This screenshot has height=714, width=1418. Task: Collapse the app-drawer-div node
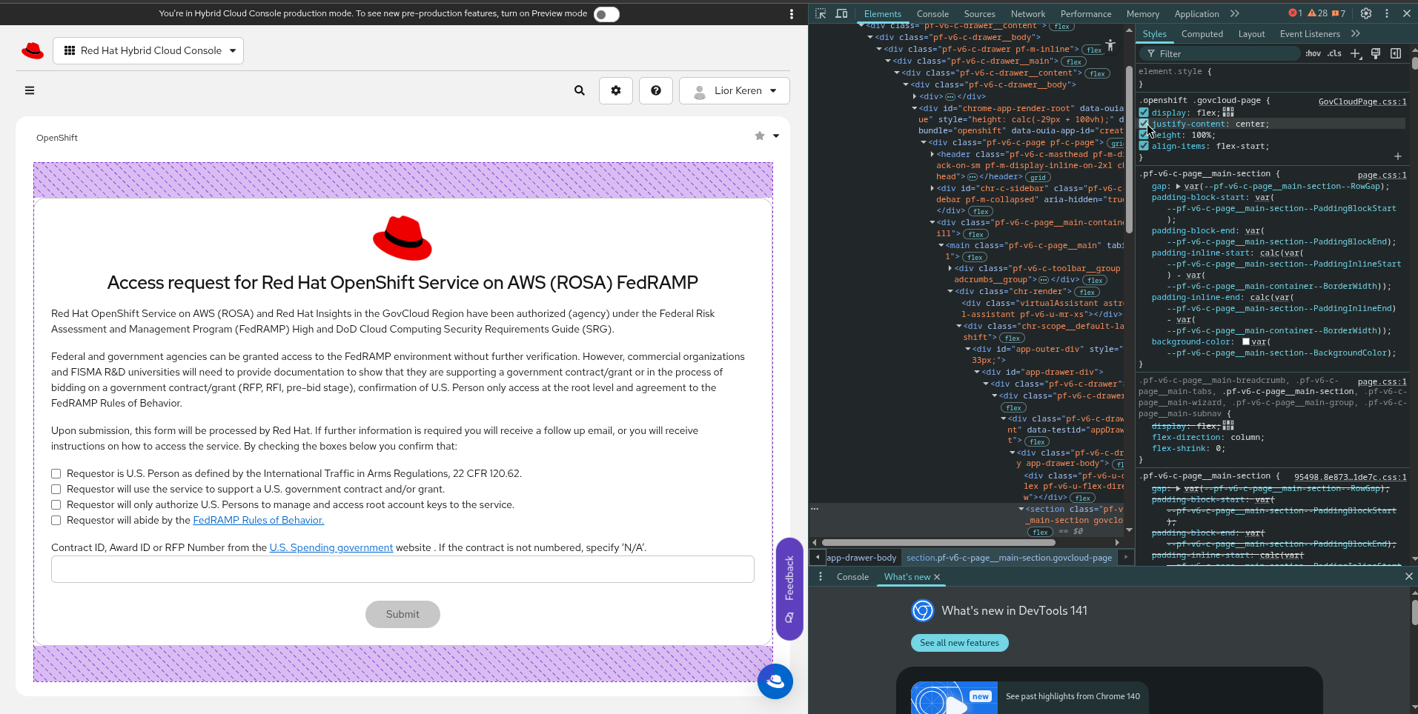pos(977,372)
